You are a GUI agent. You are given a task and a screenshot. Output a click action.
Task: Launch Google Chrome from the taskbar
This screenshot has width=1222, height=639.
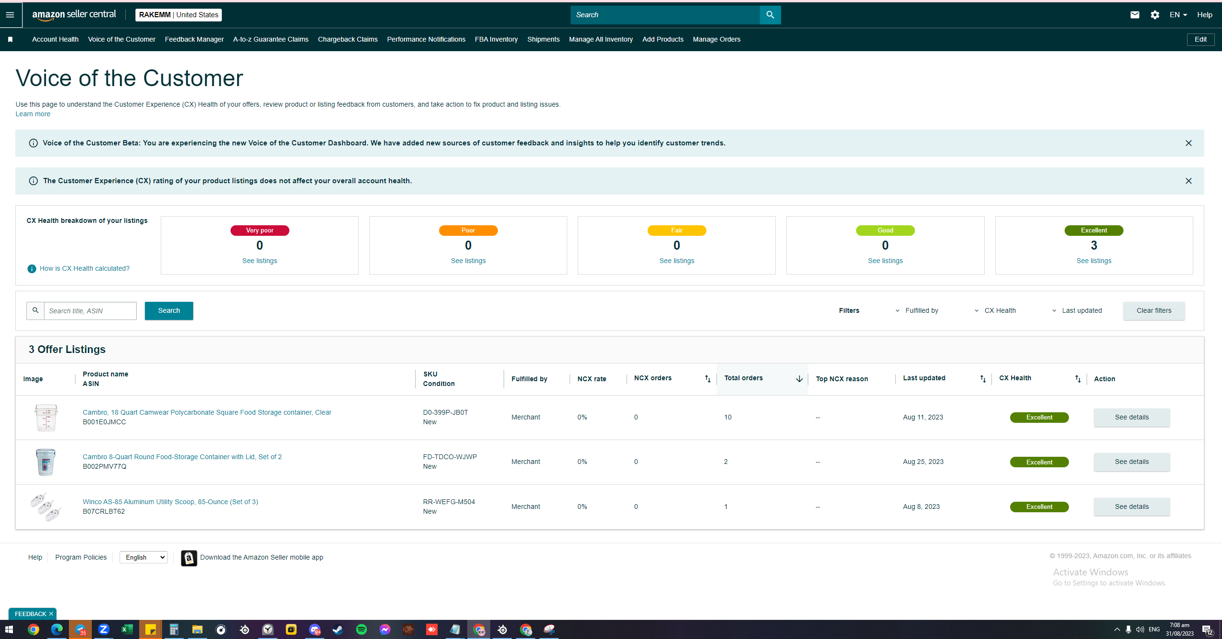[33, 629]
